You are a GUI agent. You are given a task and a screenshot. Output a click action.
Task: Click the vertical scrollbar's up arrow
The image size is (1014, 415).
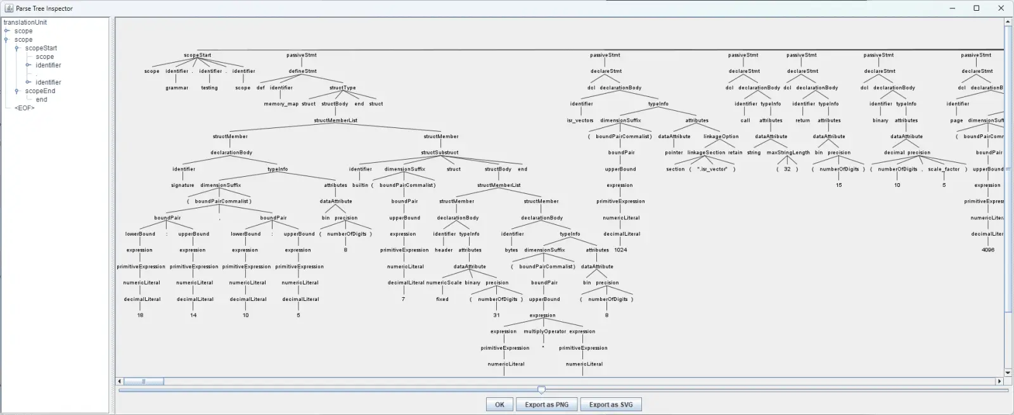click(1008, 22)
